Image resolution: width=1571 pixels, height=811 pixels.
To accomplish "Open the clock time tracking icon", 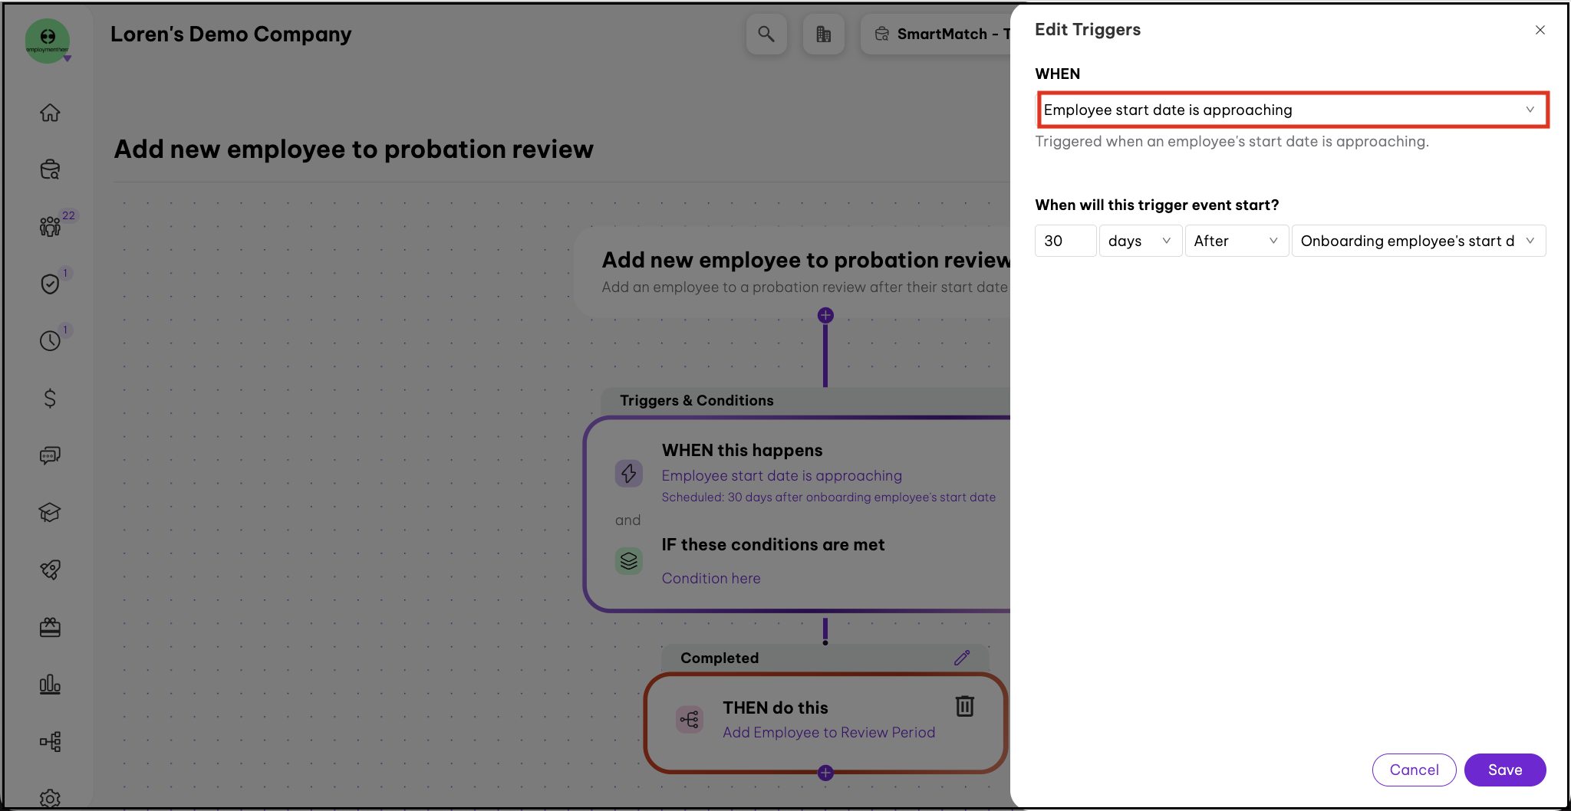I will pos(50,341).
